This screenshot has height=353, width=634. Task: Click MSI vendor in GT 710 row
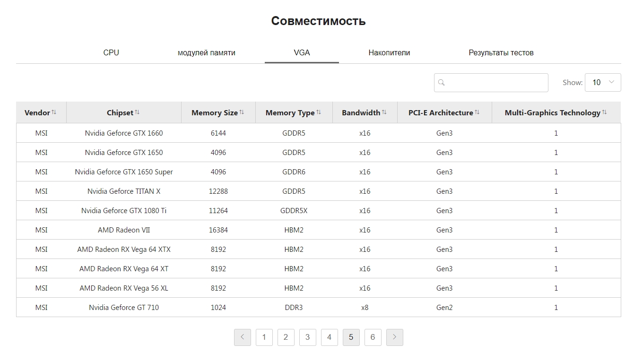[42, 308]
